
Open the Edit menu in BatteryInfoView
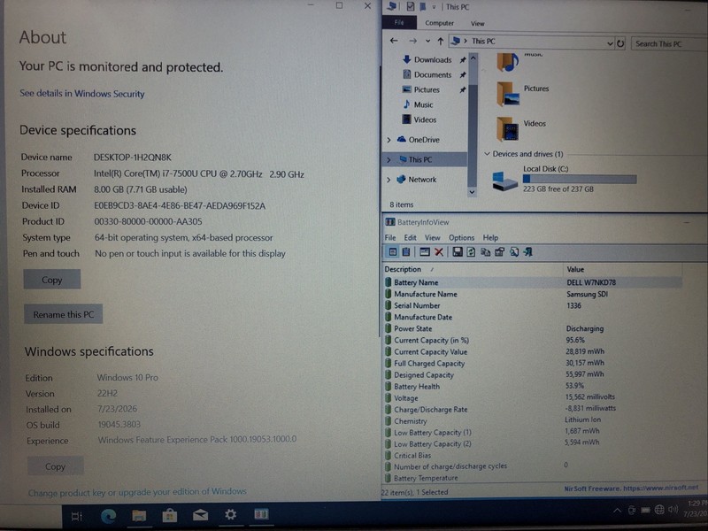410,237
